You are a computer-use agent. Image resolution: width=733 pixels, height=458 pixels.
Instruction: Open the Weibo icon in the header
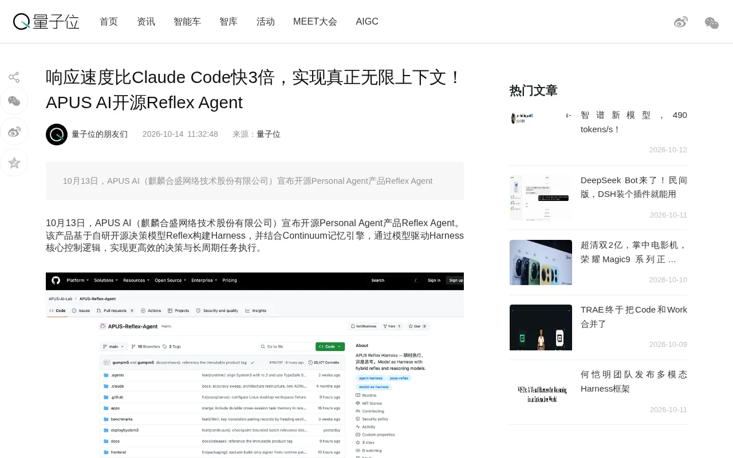pos(681,22)
